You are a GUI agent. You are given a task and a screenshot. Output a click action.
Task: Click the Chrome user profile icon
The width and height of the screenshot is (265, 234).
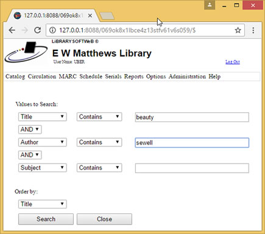point(210,5)
